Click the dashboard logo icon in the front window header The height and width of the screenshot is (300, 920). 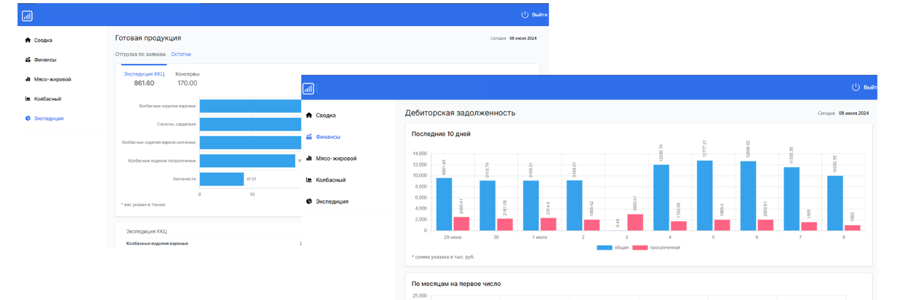coord(308,89)
